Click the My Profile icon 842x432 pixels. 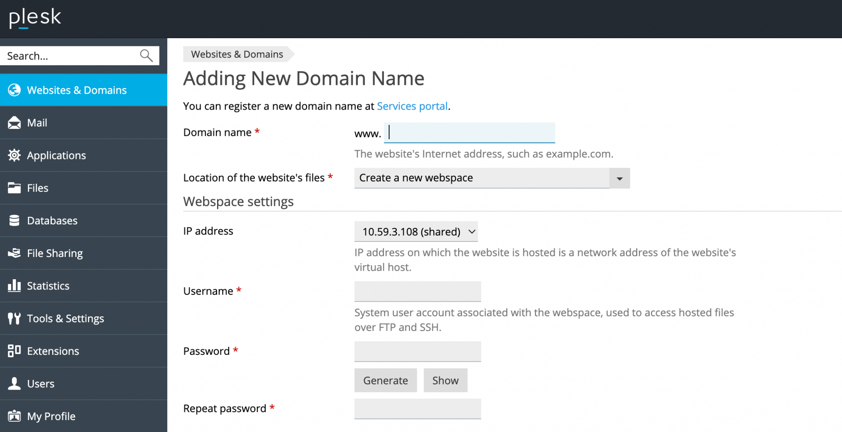click(x=14, y=416)
